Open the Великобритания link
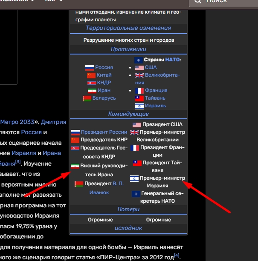 coord(157,79)
